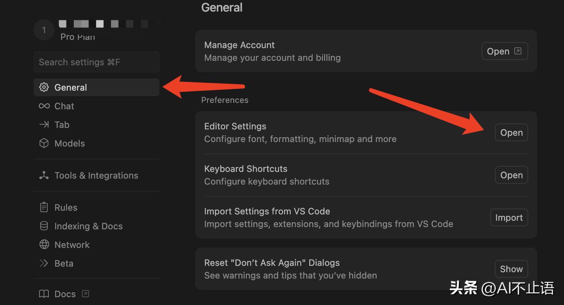
Task: Click the Docs book icon
Action: tap(44, 294)
